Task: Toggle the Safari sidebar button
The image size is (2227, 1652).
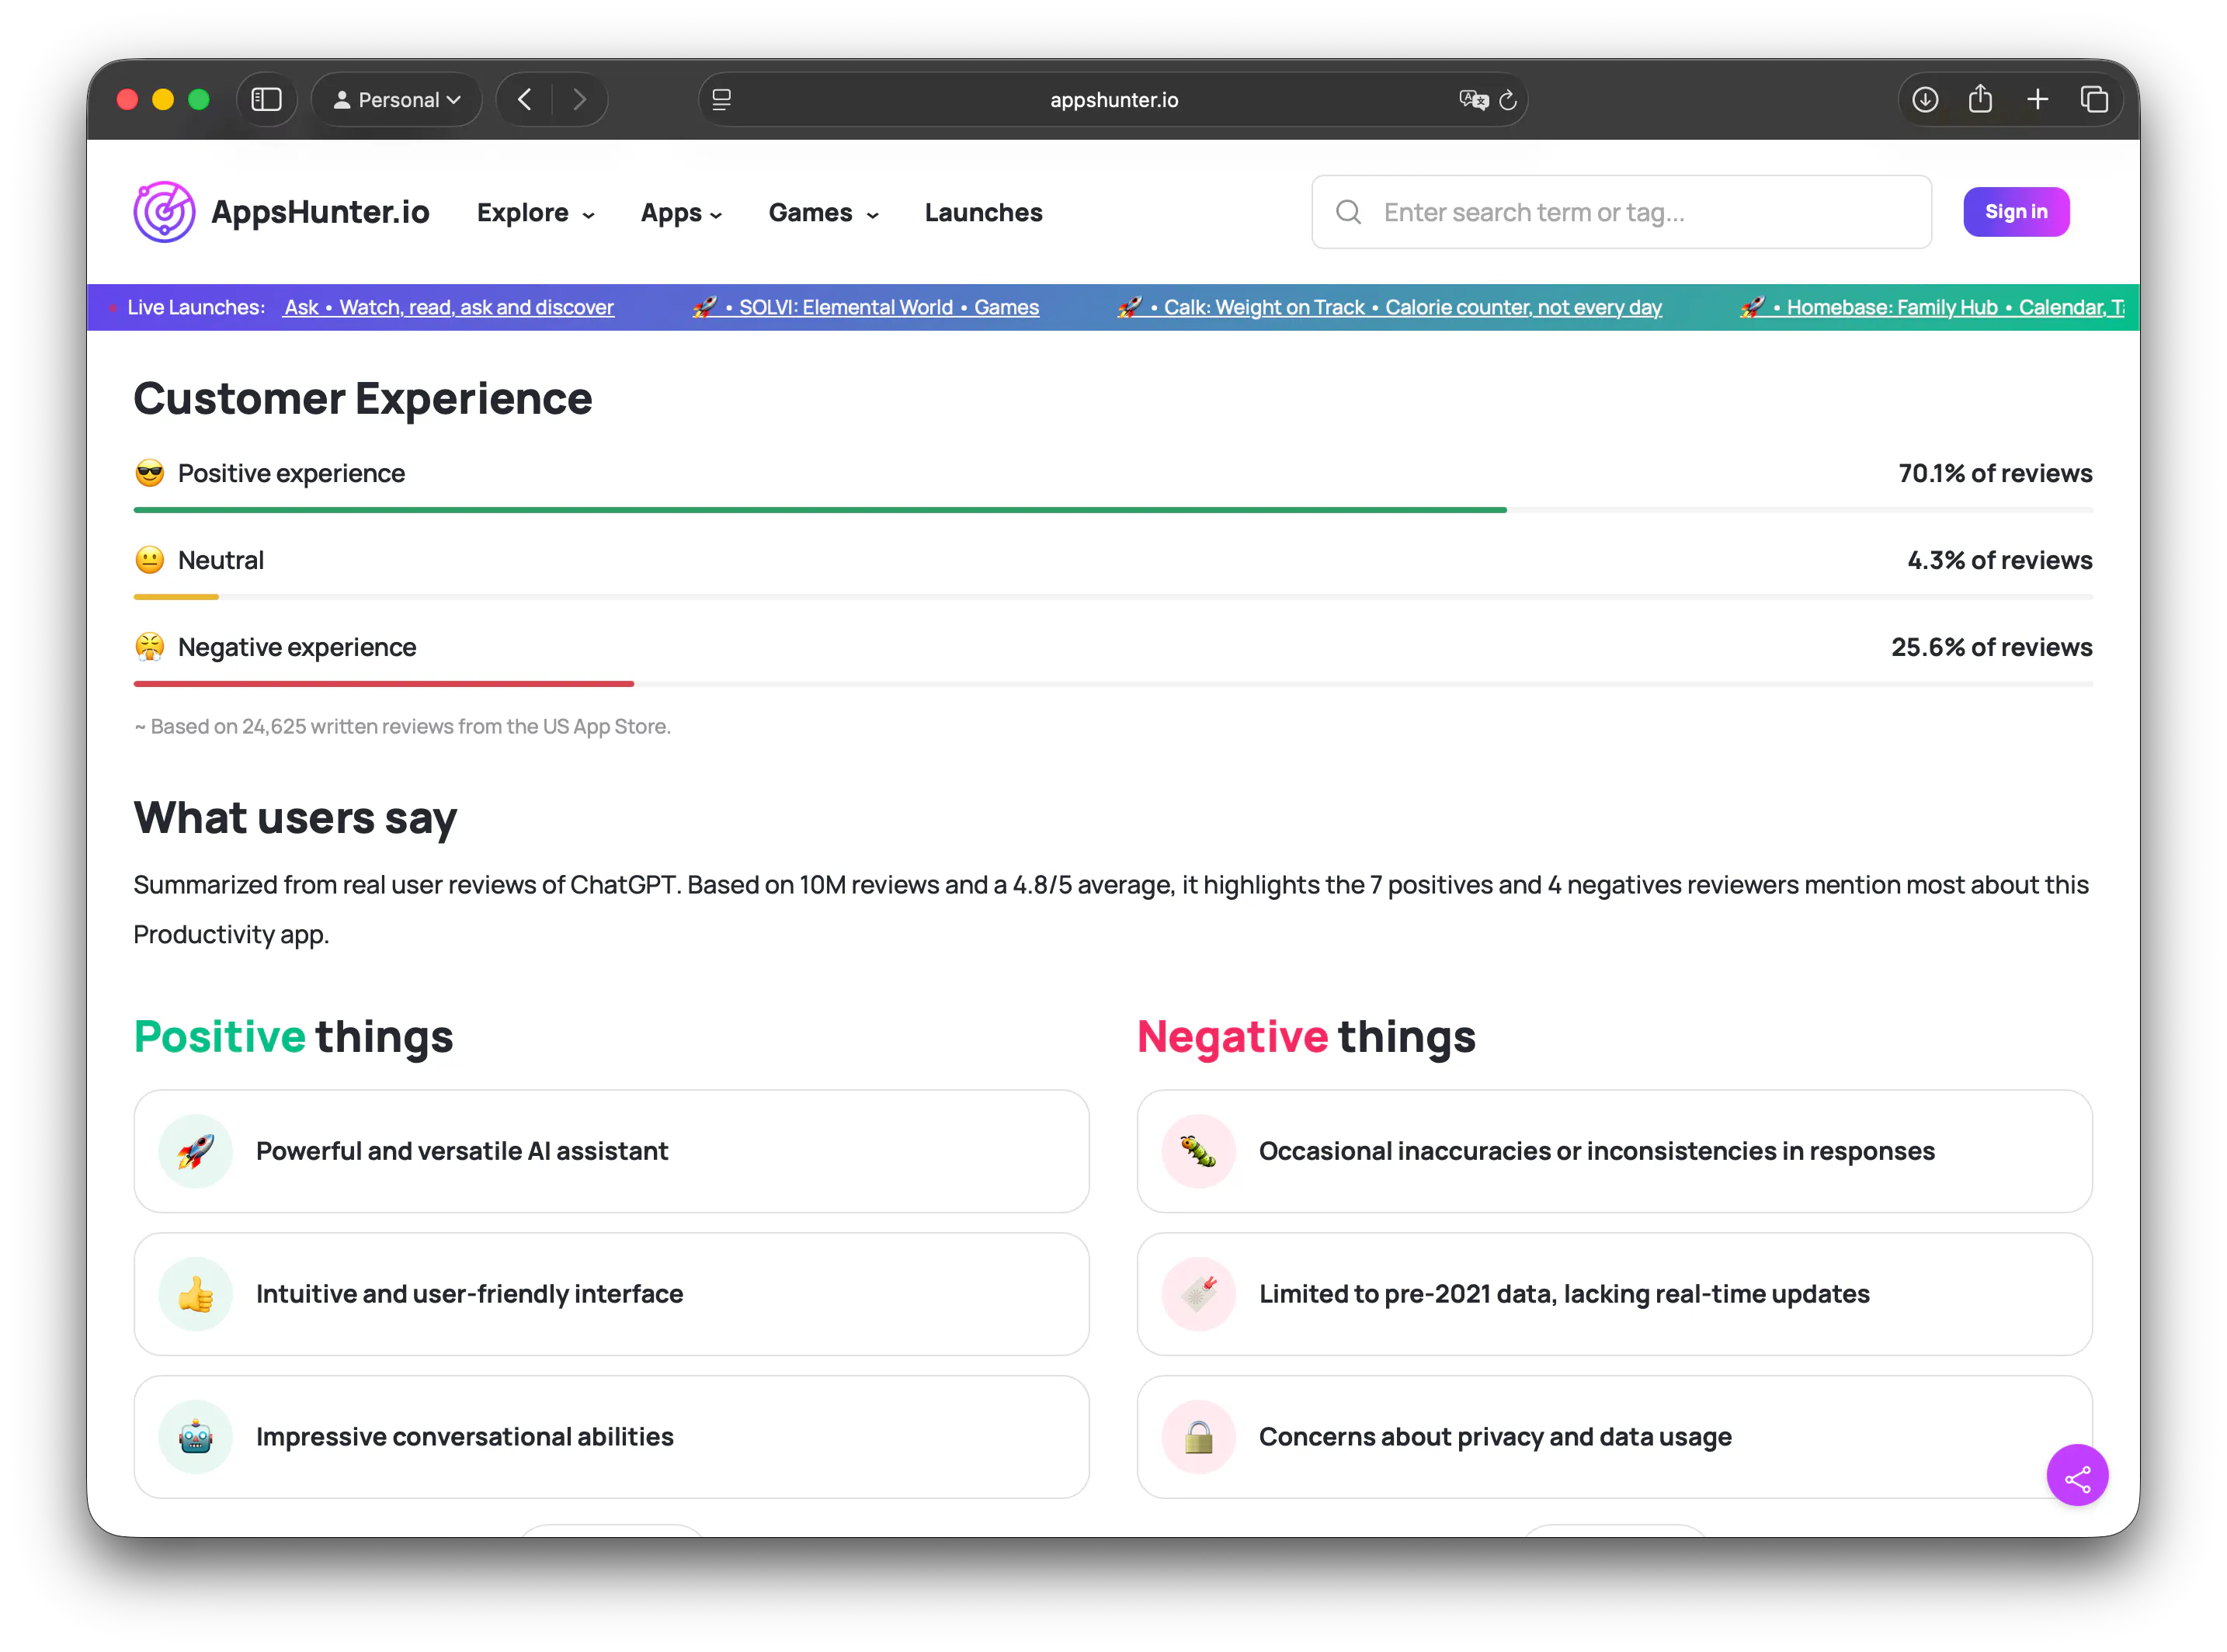Action: [x=266, y=99]
